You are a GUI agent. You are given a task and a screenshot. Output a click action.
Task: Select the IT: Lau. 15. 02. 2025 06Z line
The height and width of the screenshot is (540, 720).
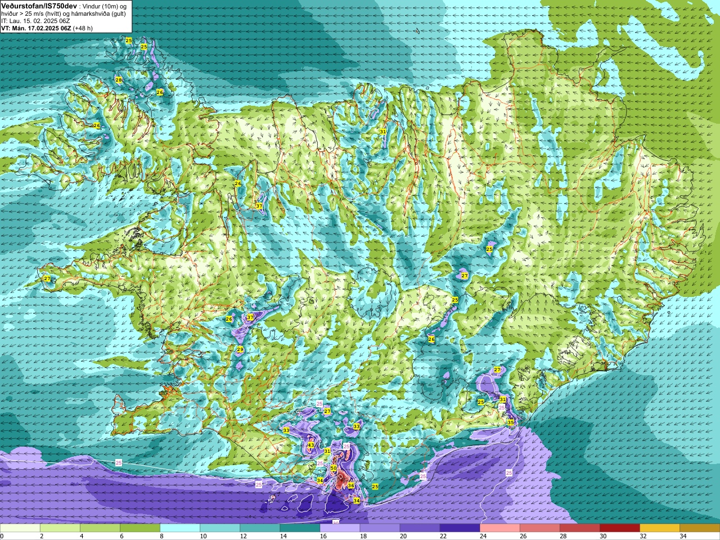pos(35,21)
